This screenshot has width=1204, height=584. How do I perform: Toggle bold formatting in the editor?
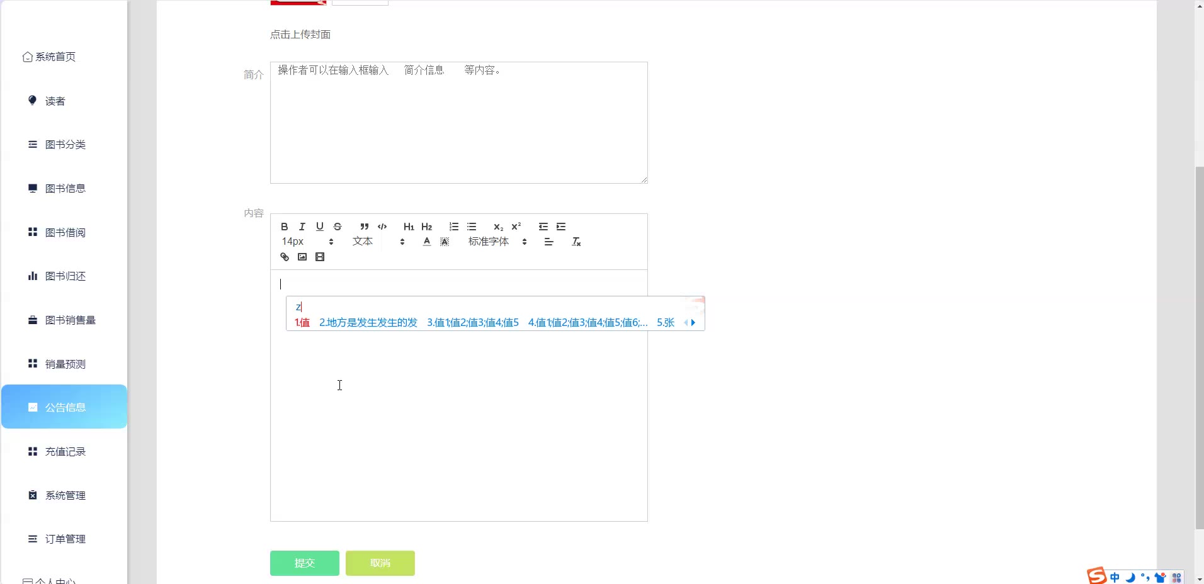(285, 227)
